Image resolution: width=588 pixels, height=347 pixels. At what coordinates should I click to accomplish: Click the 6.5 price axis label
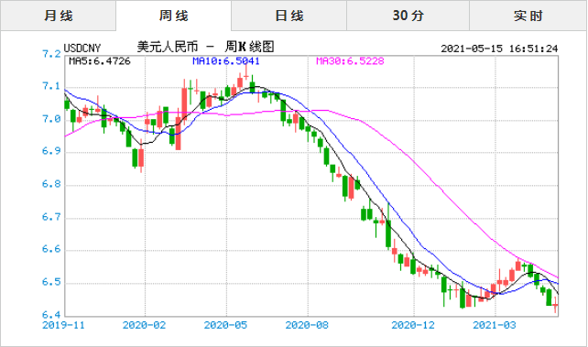[x=52, y=282]
